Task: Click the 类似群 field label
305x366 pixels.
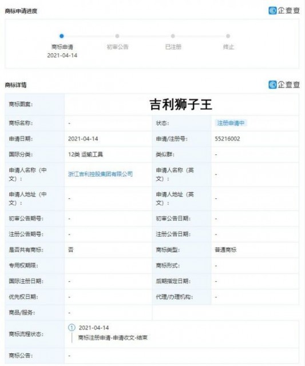Action: pos(165,154)
